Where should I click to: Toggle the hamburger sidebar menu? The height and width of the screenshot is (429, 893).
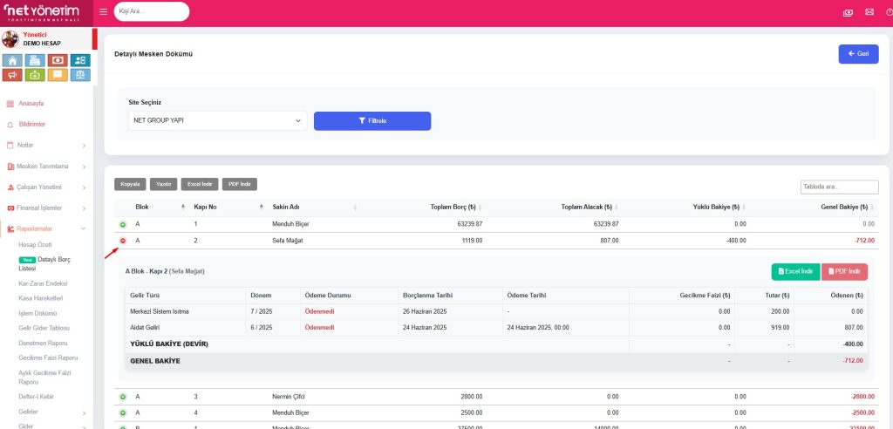click(x=104, y=11)
